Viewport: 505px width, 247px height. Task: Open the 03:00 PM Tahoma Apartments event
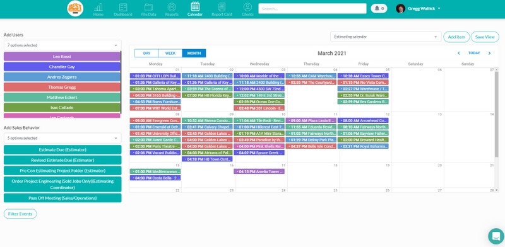(155, 89)
